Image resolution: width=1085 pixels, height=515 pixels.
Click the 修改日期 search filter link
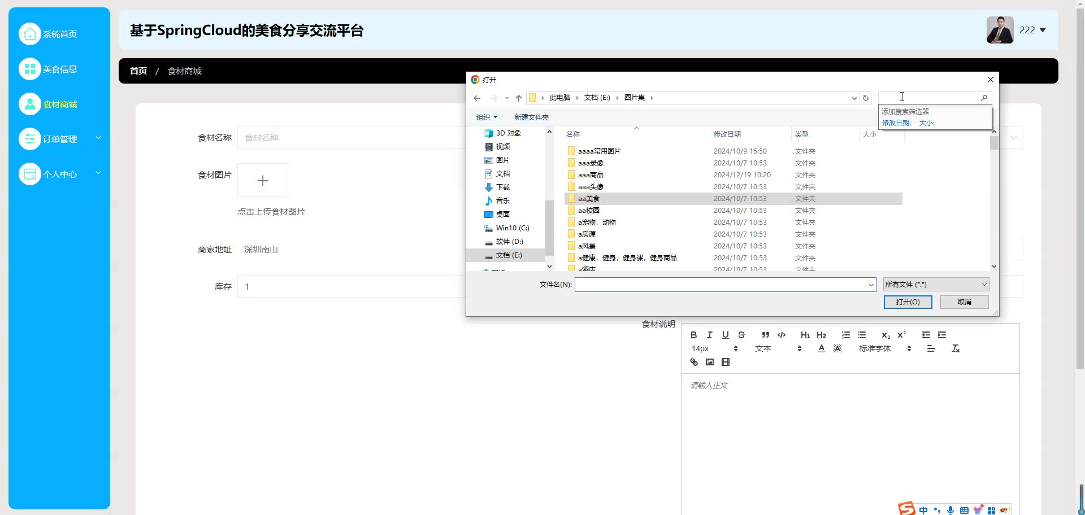[x=896, y=123]
